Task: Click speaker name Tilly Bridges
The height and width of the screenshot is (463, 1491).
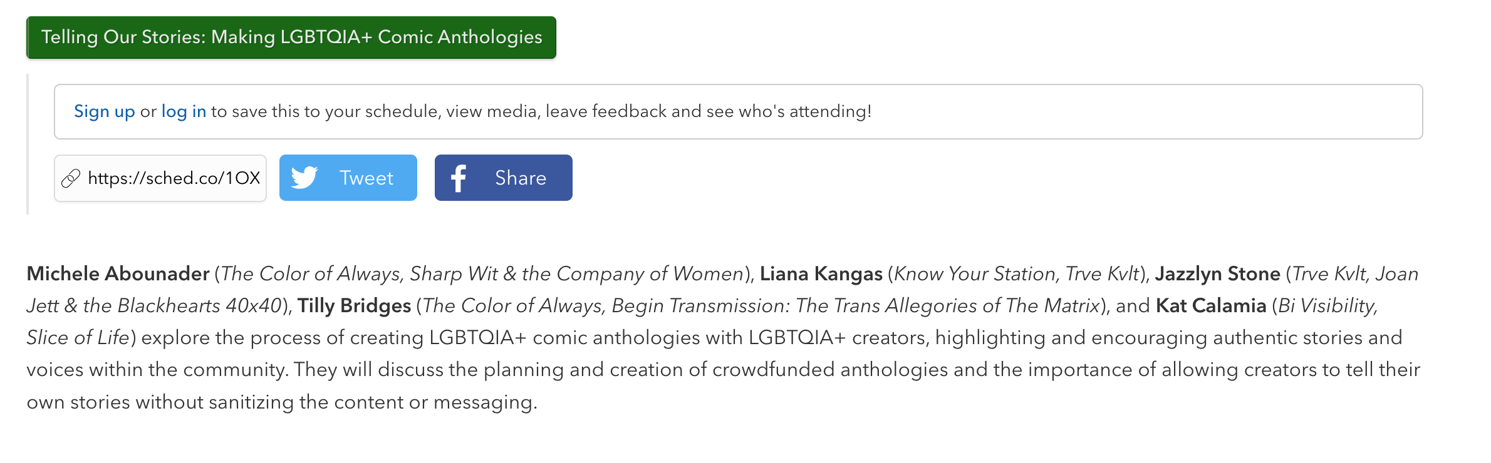Action: pyautogui.click(x=354, y=306)
